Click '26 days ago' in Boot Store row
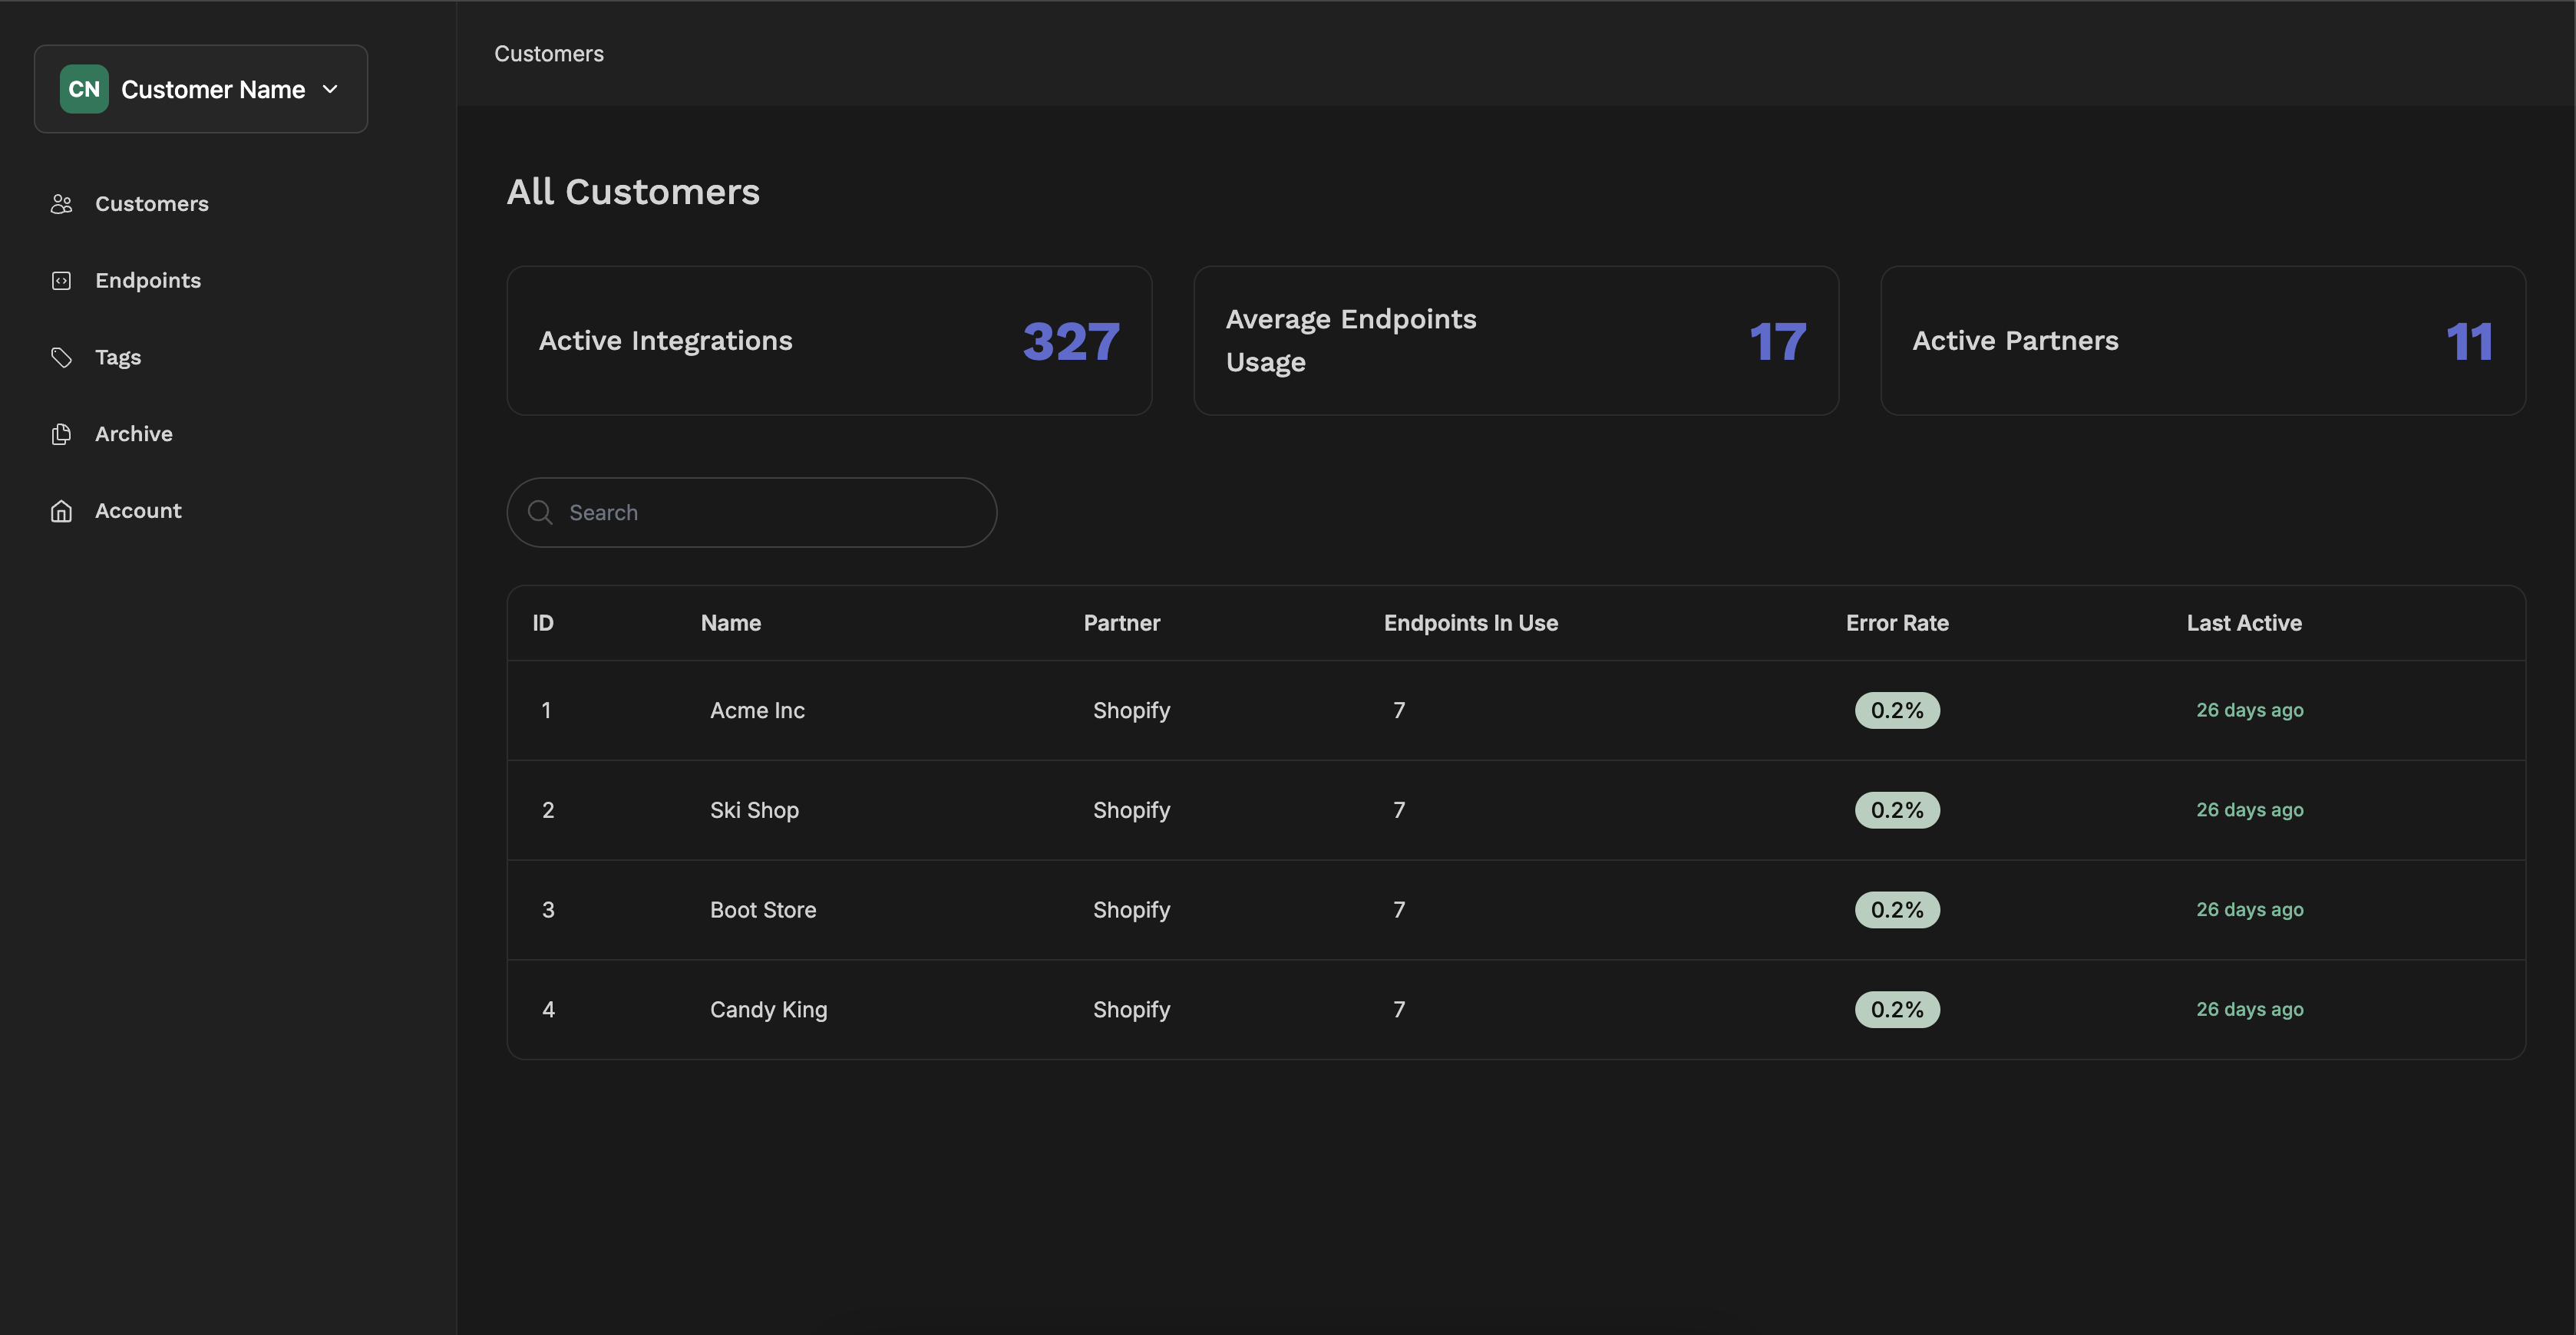 click(x=2250, y=910)
